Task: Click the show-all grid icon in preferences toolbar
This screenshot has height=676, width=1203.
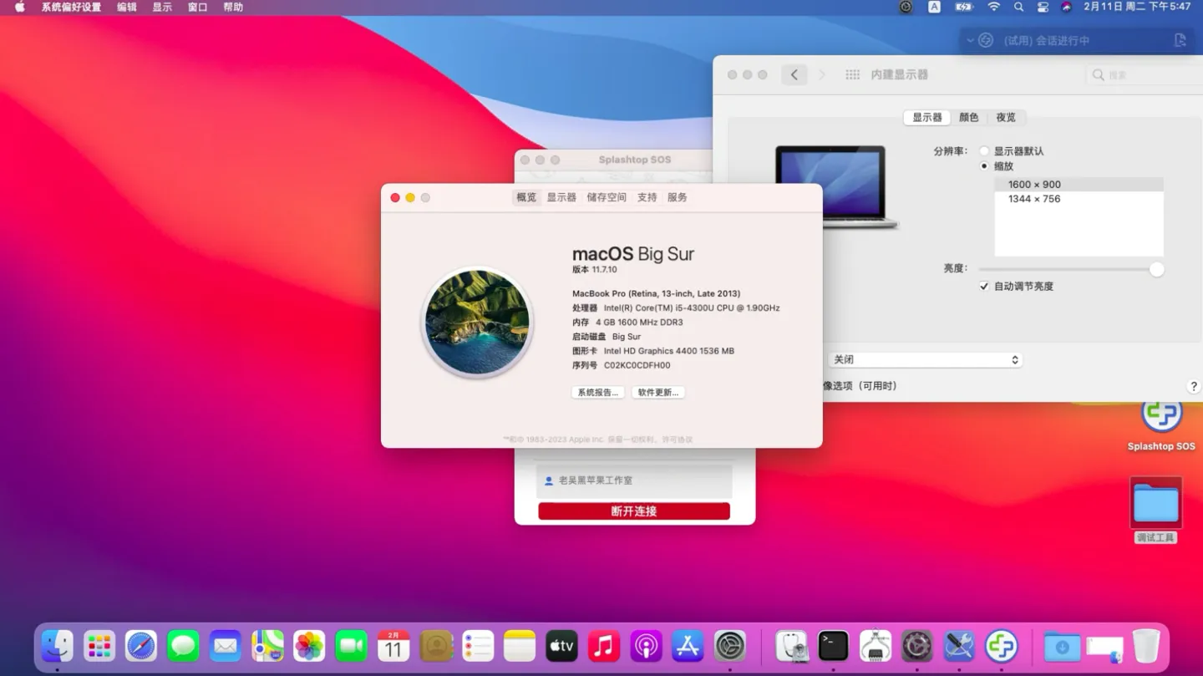Action: (852, 74)
